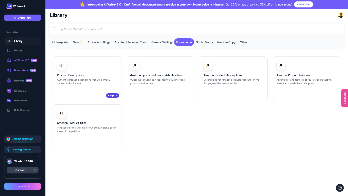Click the Popular badge on Product Descriptions
This screenshot has width=348, height=196.
tap(112, 96)
